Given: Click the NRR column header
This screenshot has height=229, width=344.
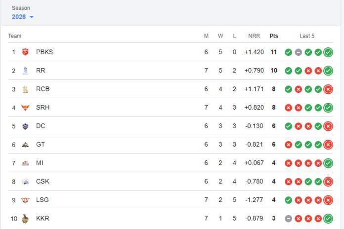Looking at the screenshot, I should tap(254, 36).
